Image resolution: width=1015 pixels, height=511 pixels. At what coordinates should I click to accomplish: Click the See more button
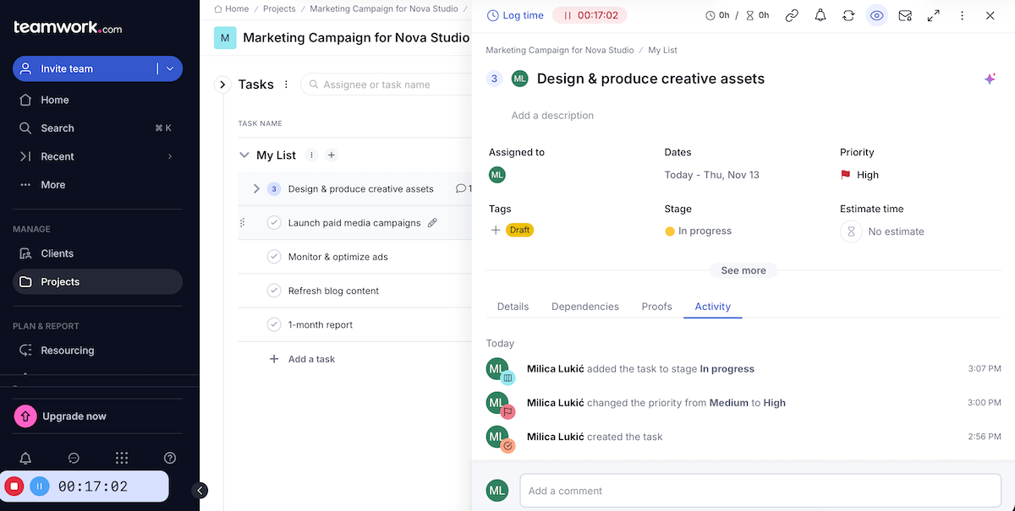point(743,270)
